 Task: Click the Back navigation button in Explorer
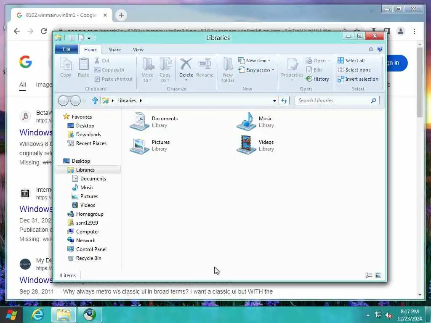coord(63,101)
